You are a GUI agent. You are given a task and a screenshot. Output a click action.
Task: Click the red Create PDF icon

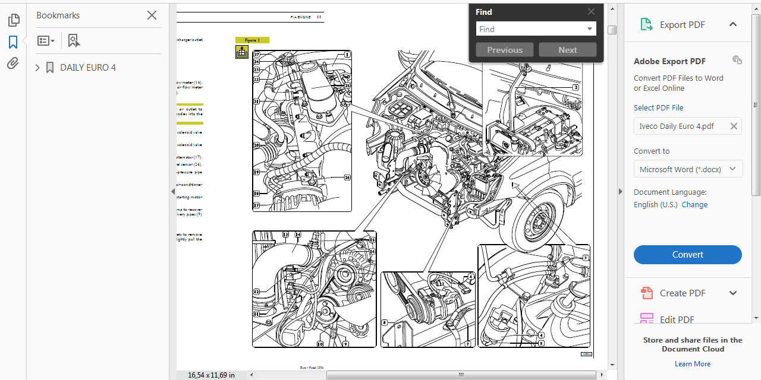[646, 293]
